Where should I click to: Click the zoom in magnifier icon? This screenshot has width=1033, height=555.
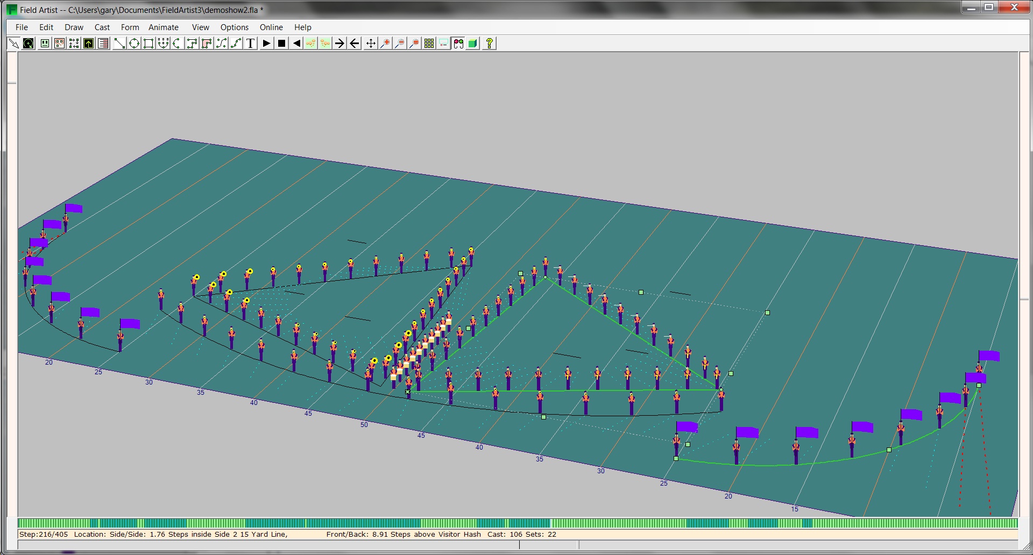385,44
